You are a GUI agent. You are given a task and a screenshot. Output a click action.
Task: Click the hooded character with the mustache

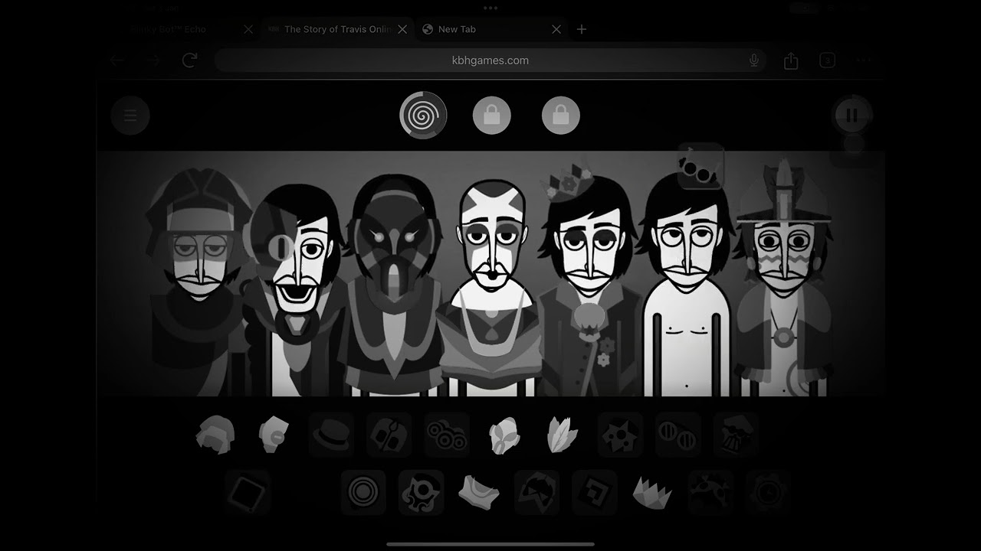point(198,283)
